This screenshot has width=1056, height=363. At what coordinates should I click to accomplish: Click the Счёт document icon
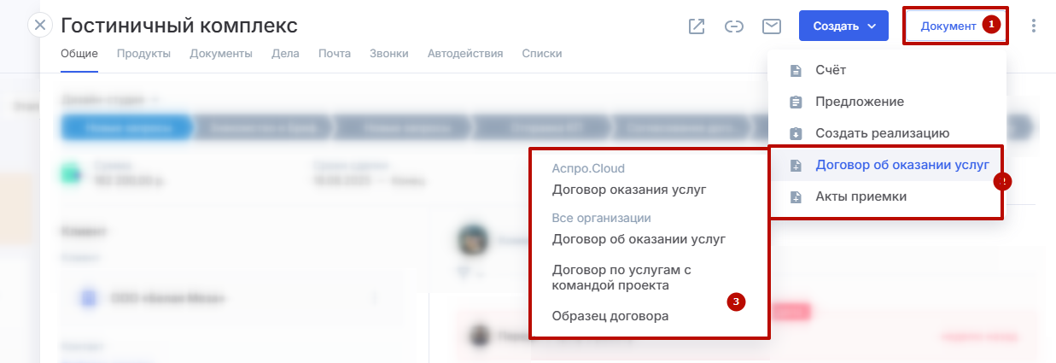[796, 70]
